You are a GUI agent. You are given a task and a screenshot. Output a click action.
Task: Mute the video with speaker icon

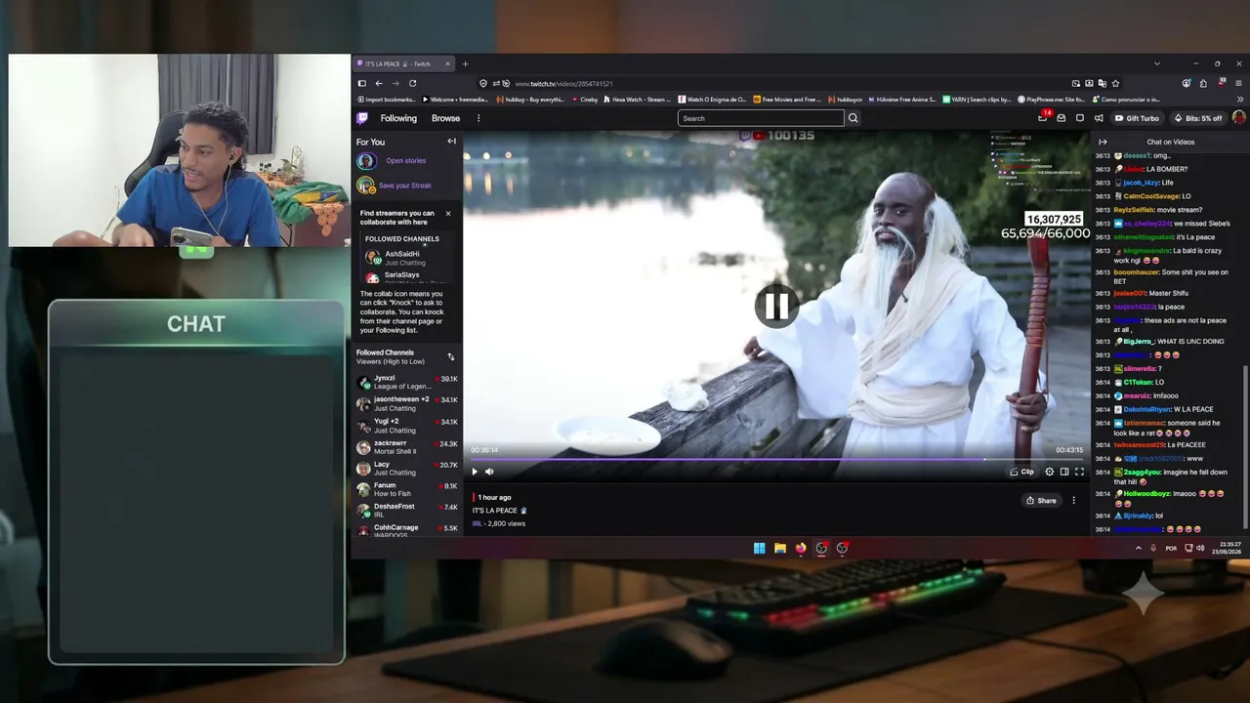[489, 472]
